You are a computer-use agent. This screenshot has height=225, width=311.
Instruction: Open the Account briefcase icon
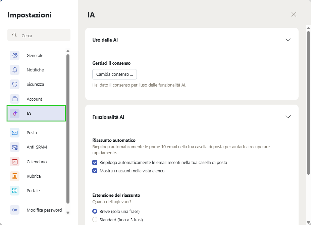click(14, 99)
